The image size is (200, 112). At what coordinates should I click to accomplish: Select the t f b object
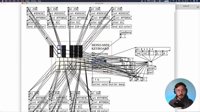pos(101,80)
